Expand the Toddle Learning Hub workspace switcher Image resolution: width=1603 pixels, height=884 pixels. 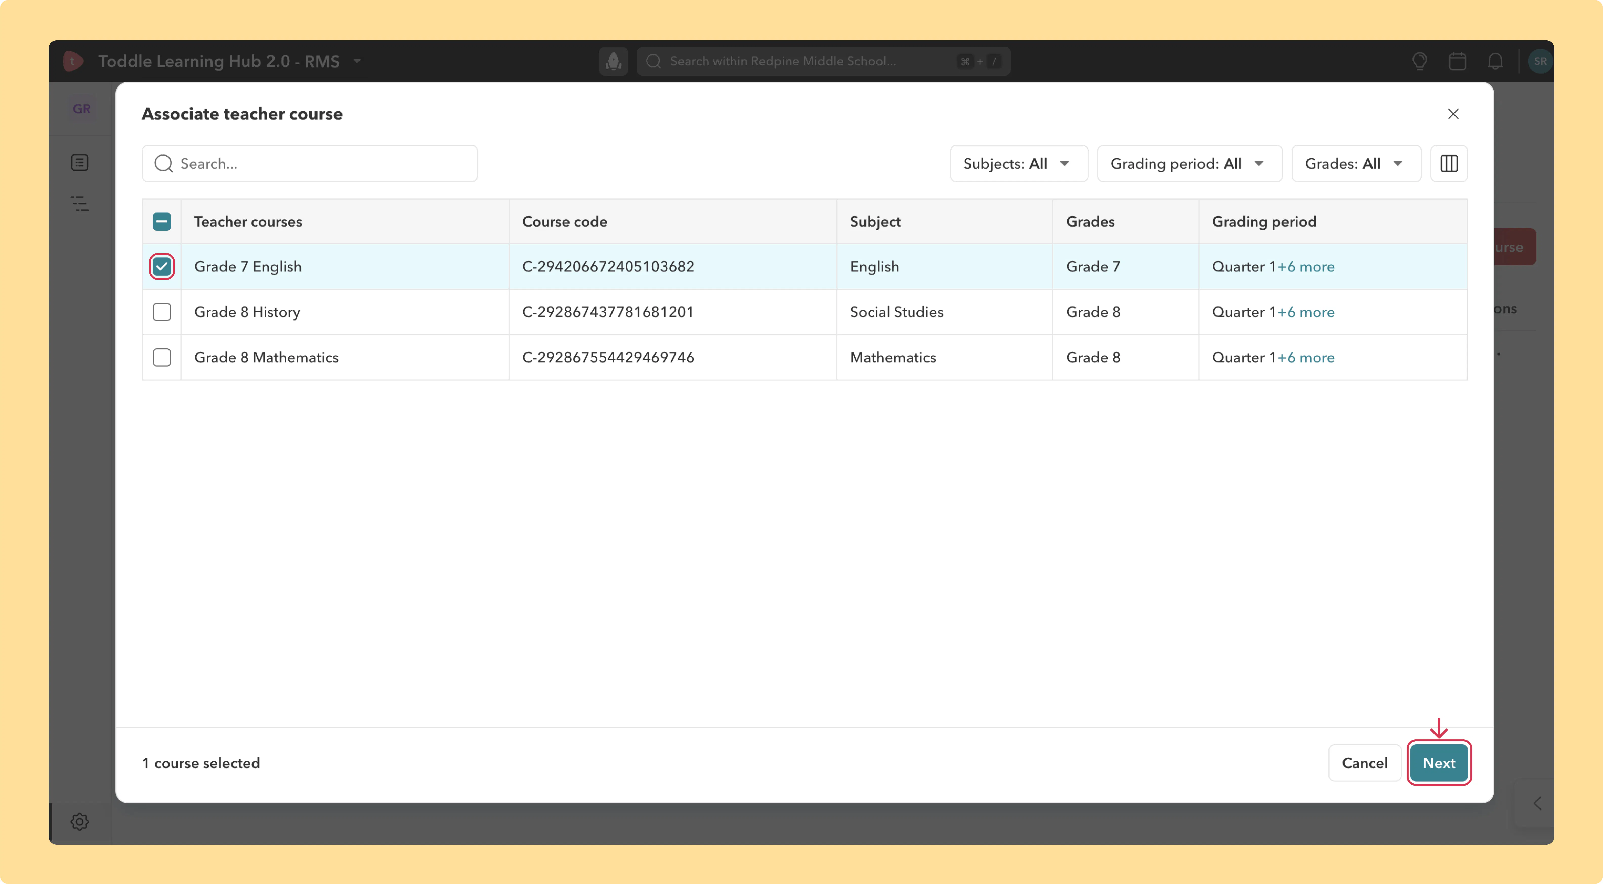(357, 61)
